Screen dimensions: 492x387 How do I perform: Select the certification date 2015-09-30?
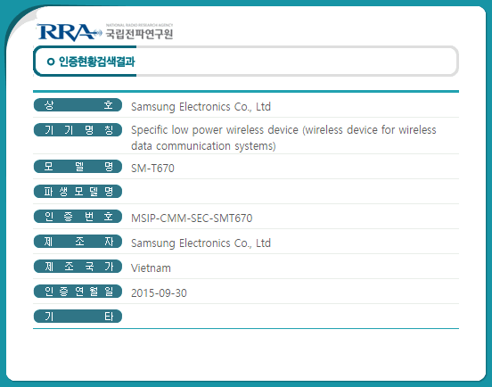point(159,293)
